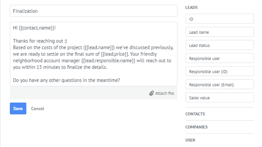Expand the CONTACTS section

pos(195,114)
